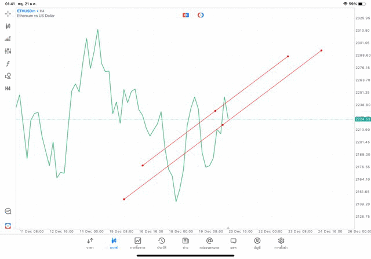Image resolution: width=371 pixels, height=259 pixels.
Task: Activate the crosshair cursor tool
Action: point(8,13)
